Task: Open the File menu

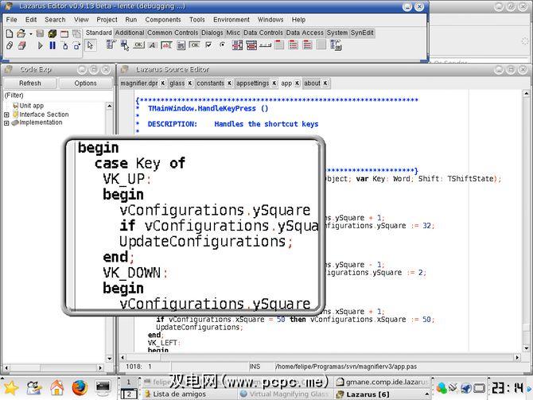Action: coord(12,20)
